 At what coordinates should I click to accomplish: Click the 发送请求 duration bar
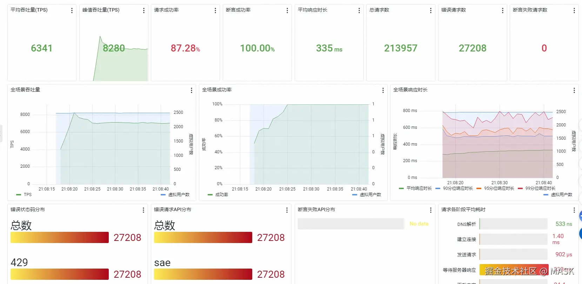pos(513,254)
